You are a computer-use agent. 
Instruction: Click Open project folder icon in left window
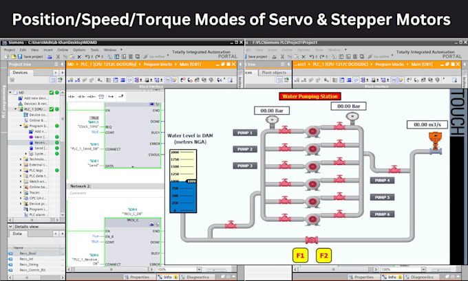[x=13, y=56]
